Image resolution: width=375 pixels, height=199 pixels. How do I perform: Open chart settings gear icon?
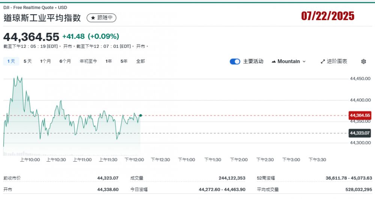coord(363,62)
